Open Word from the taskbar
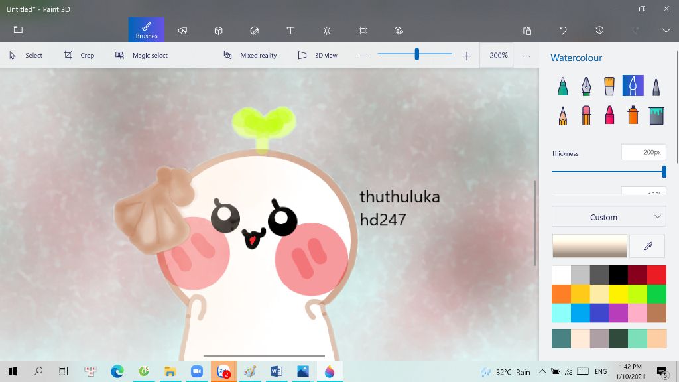Viewport: 679px width, 382px height. [277, 371]
